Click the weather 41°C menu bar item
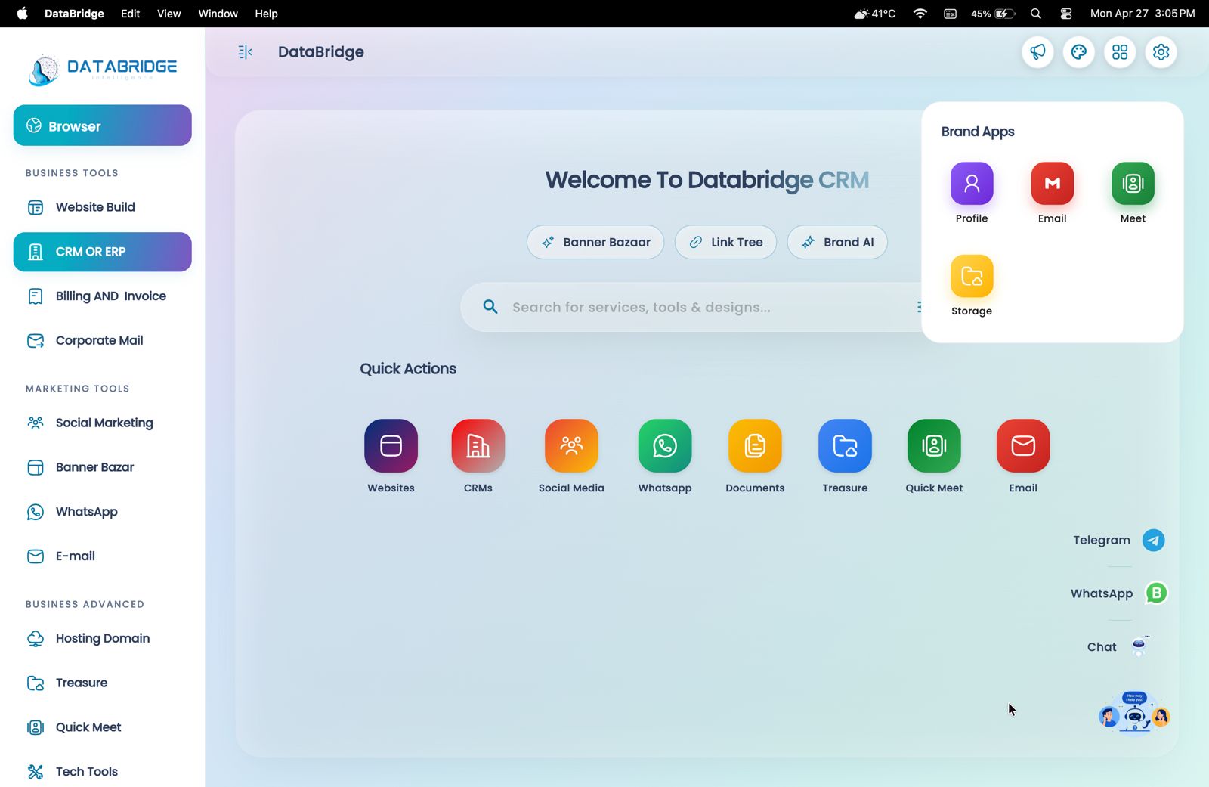Viewport: 1209px width, 787px height. click(874, 14)
